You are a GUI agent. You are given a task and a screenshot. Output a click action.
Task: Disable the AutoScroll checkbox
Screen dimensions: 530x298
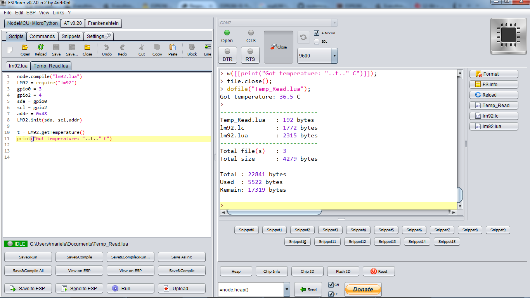317,33
